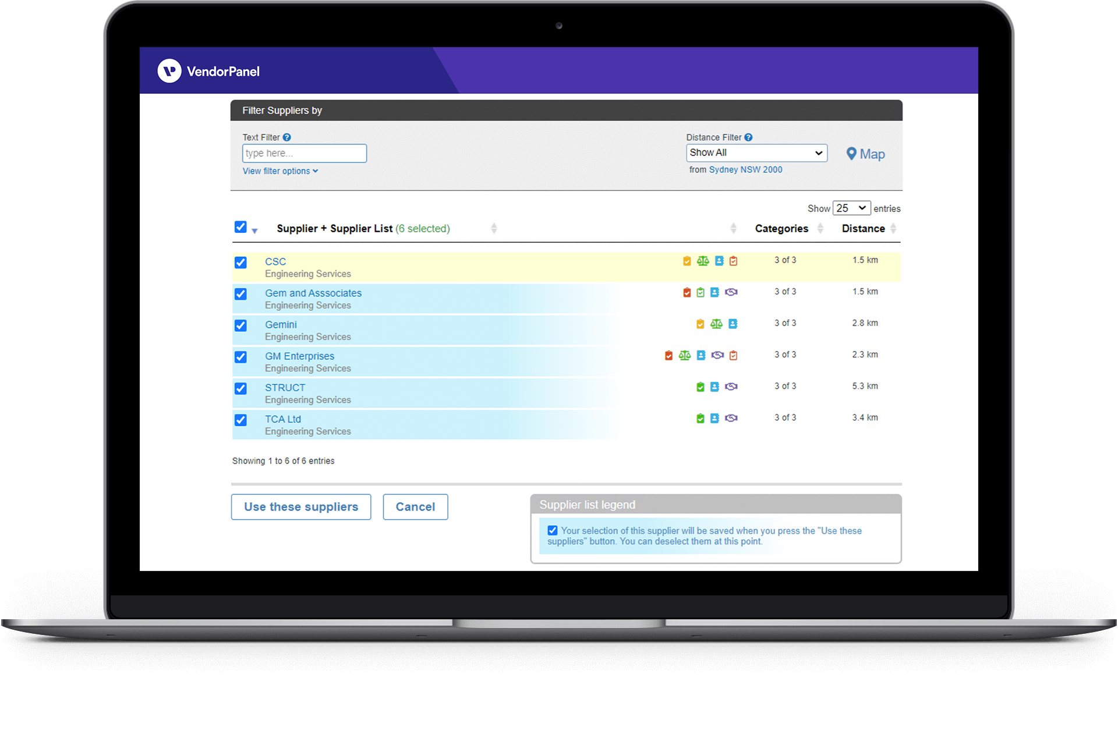
Task: Click the 3.4 km distance for TCA Ltd
Action: [865, 417]
